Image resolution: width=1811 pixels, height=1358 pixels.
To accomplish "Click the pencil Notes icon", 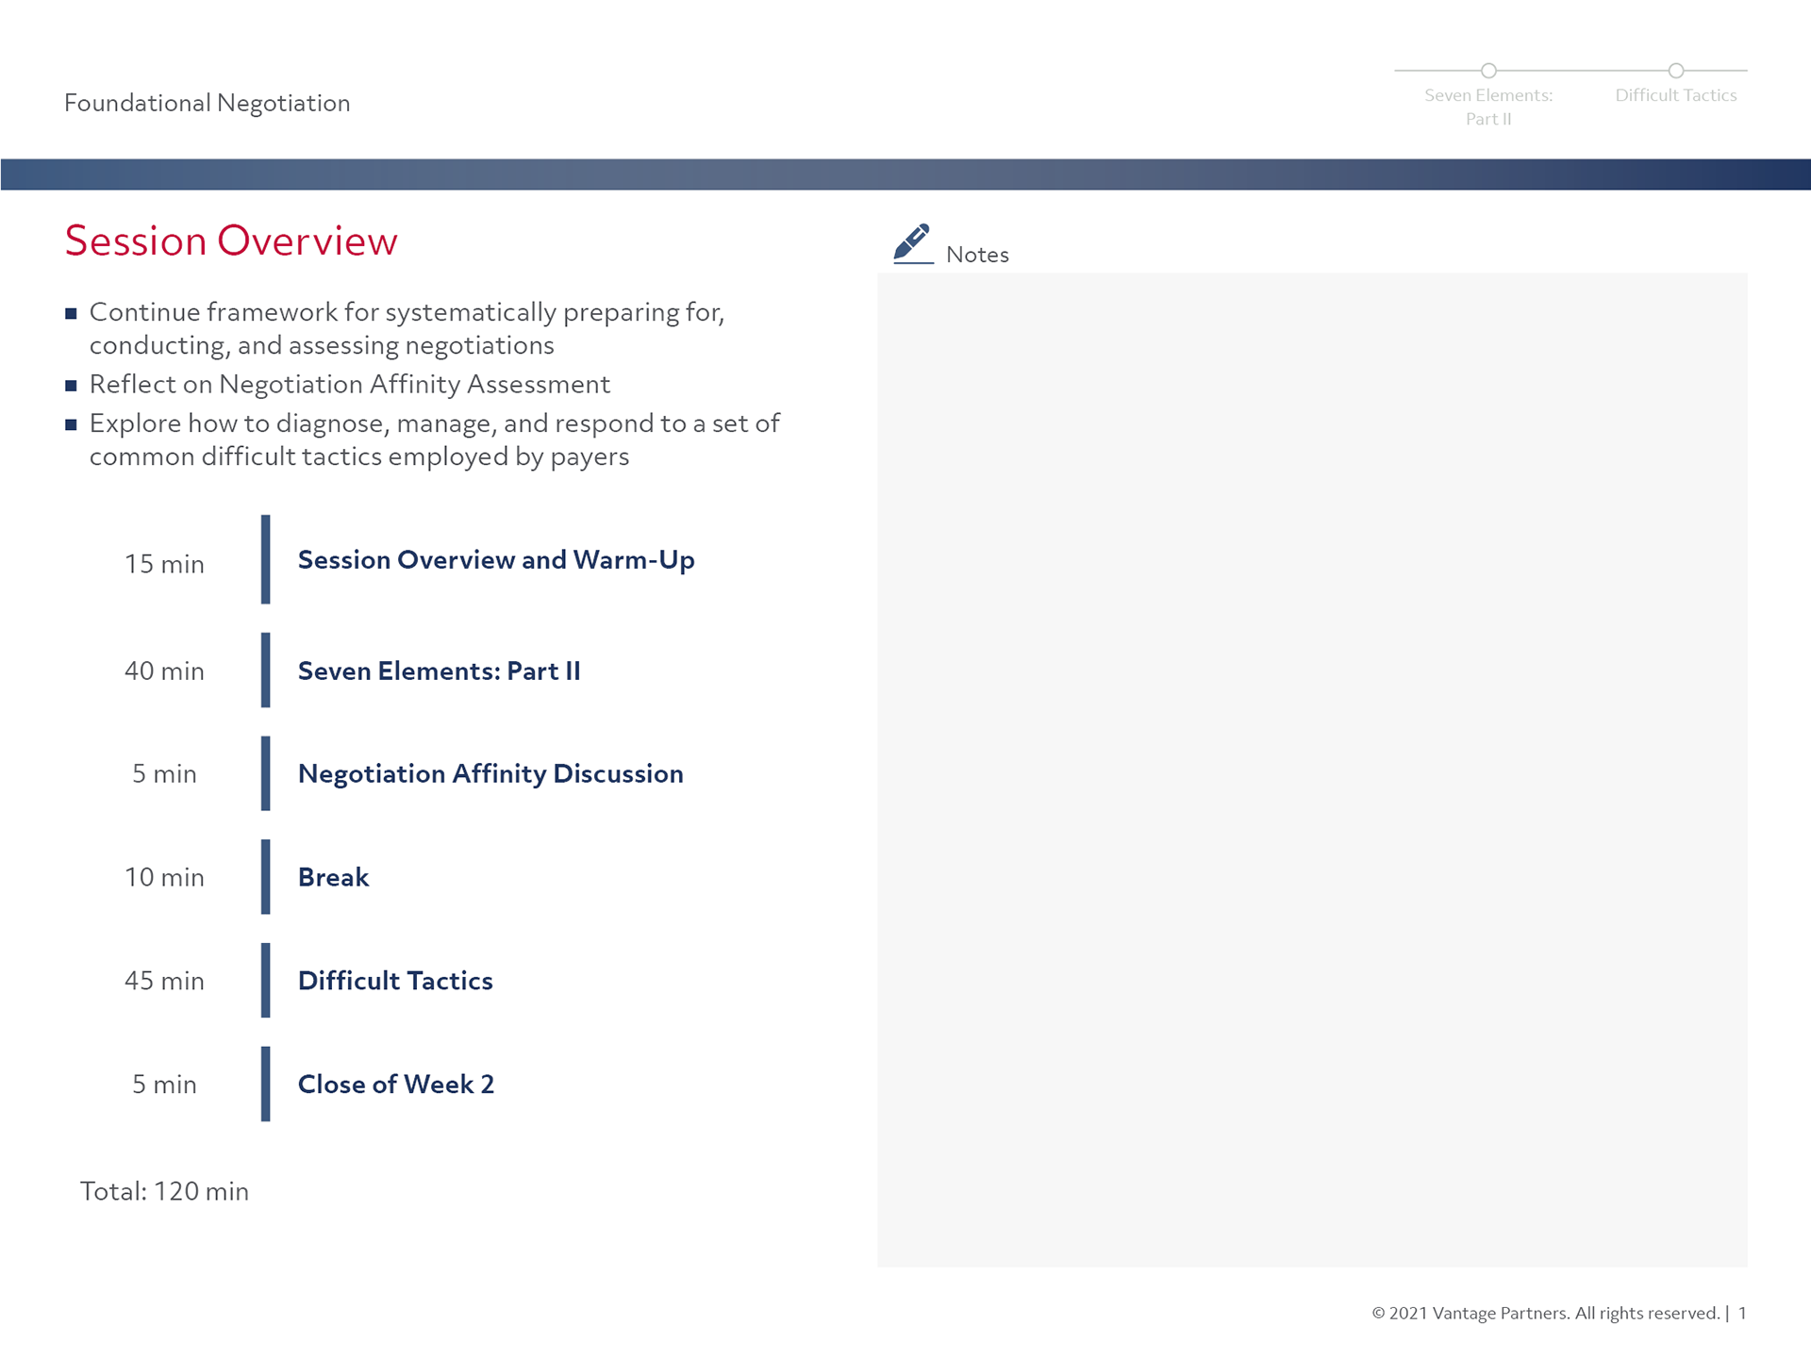I will pos(912,243).
